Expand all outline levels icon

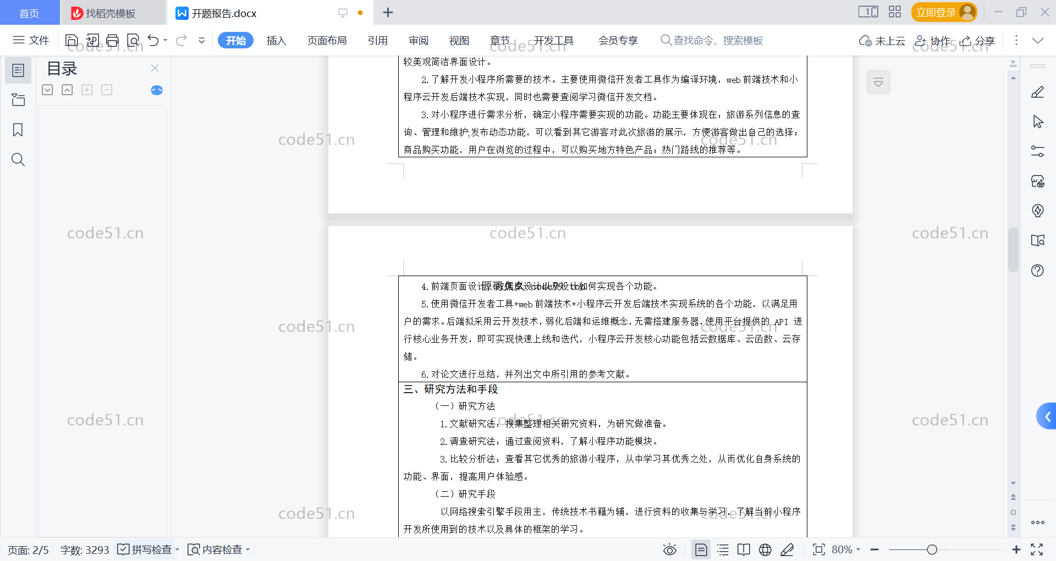point(47,90)
